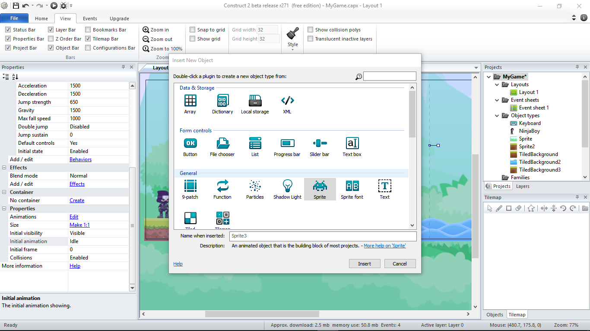Collapse the Container section in Properties
The image size is (590, 331).
[4, 192]
